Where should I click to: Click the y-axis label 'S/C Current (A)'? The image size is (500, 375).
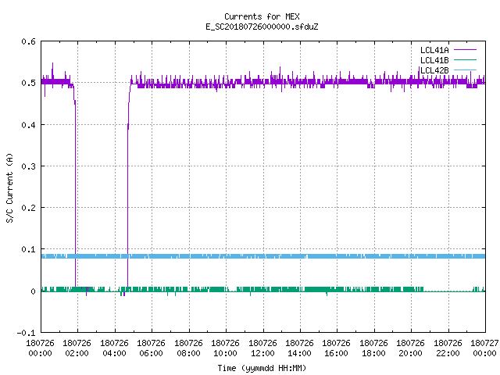pos(9,187)
